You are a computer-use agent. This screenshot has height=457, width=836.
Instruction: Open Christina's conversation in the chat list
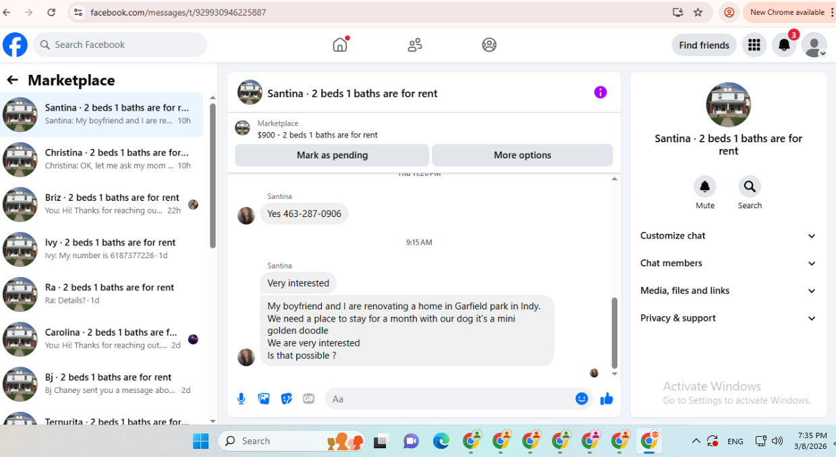pos(101,159)
